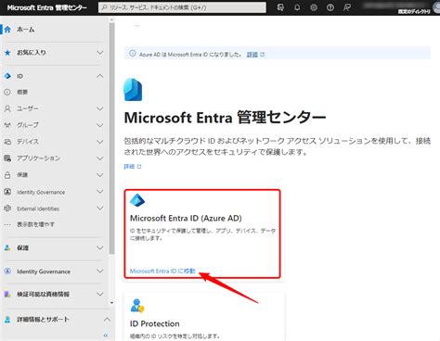Click the Identity Governance icon under ID
440x341 pixels.
7,192
